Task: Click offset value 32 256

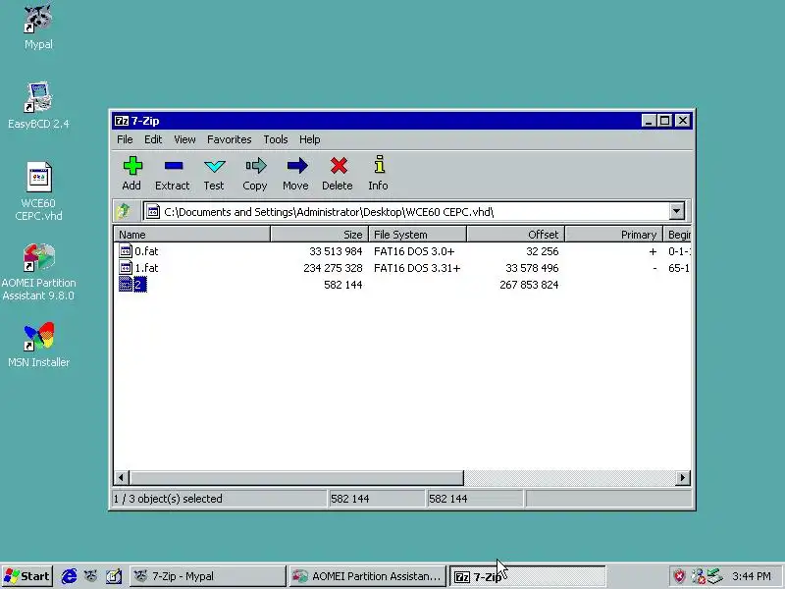Action: point(543,251)
